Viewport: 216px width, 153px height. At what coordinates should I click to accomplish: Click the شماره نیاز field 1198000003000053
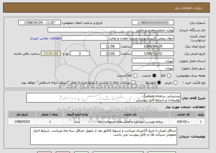153,23
